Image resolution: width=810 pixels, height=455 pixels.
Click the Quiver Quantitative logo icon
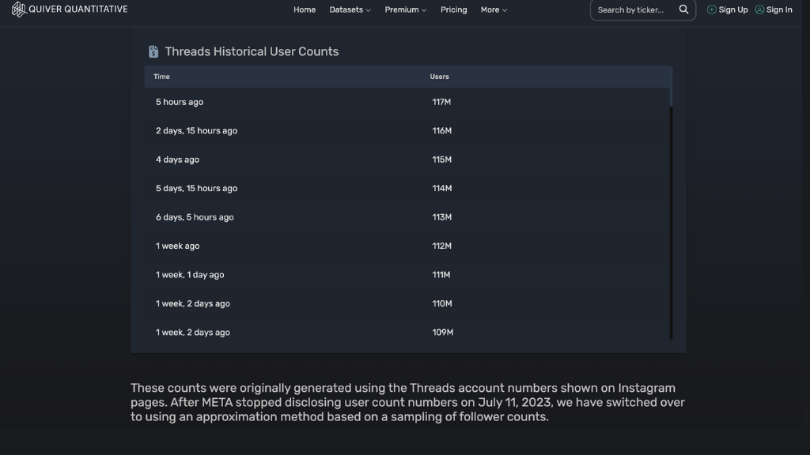pyautogui.click(x=19, y=9)
